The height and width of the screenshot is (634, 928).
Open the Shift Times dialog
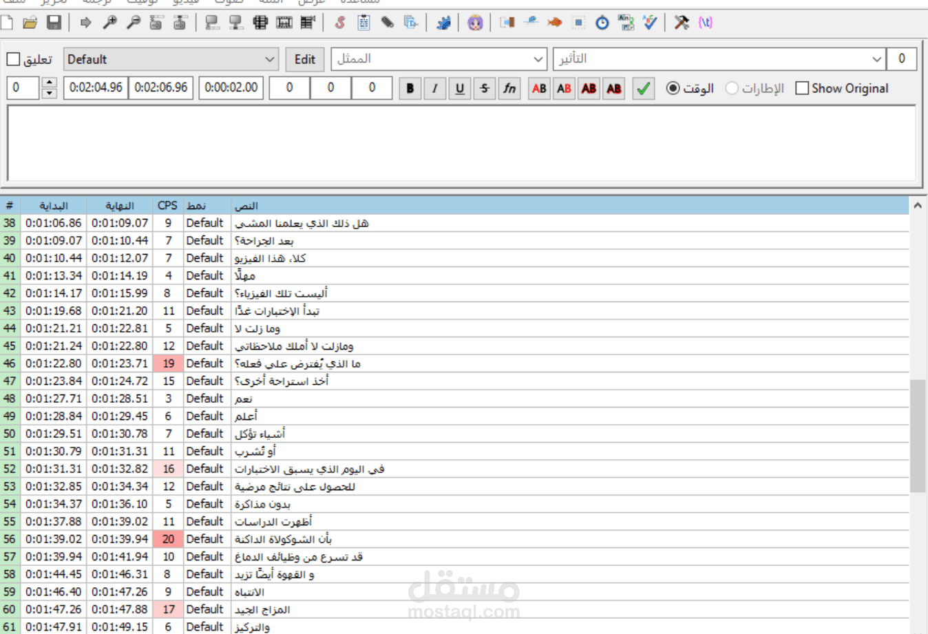(507, 23)
